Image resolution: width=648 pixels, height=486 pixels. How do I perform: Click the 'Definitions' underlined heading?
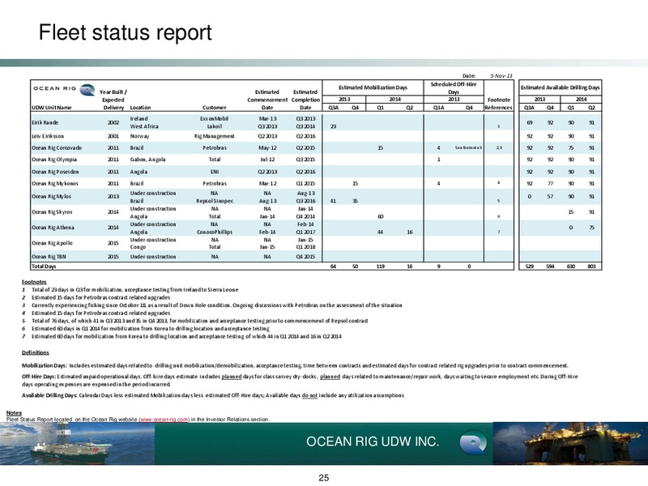[x=36, y=352]
